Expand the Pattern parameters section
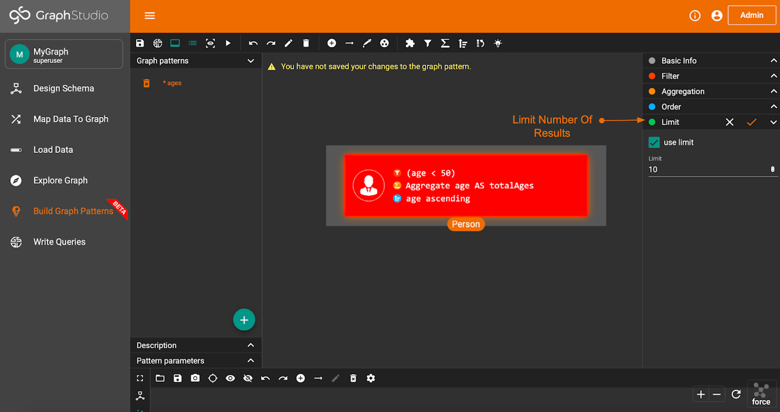This screenshot has height=412, width=780. click(251, 361)
